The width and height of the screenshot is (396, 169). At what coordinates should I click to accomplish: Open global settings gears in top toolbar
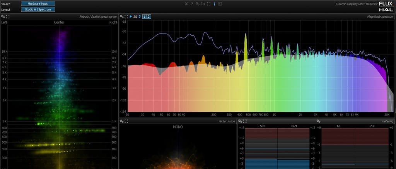pyautogui.click(x=198, y=4)
